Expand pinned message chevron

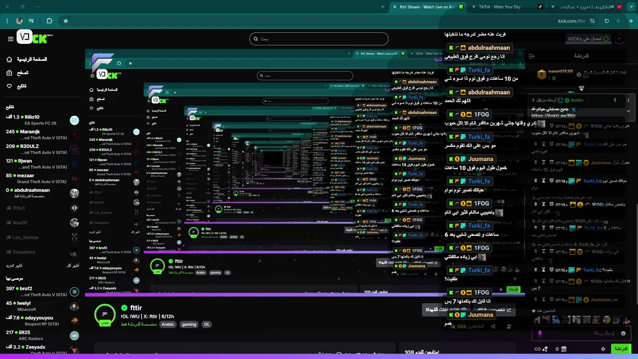click(628, 111)
